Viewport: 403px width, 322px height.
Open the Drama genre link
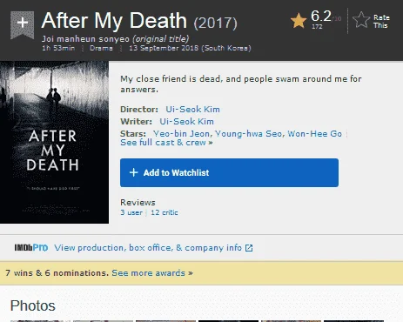pyautogui.click(x=101, y=48)
